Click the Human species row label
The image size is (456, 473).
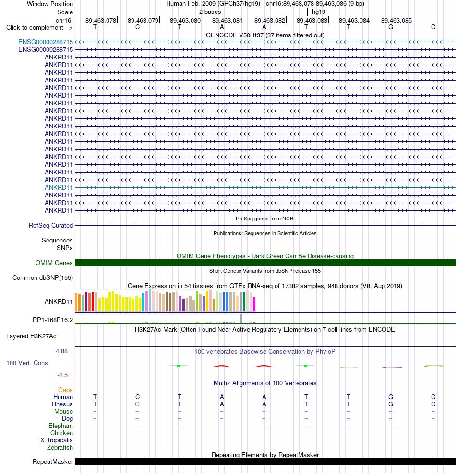(x=63, y=397)
